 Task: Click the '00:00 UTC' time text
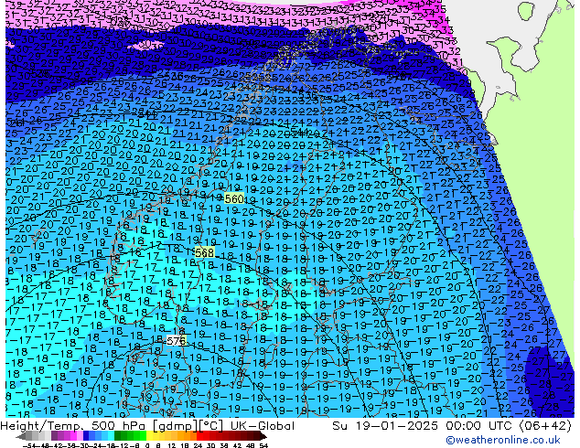click(480, 426)
